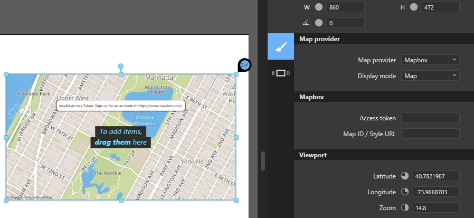Click the OpenStreetMap attribution link

40,197
